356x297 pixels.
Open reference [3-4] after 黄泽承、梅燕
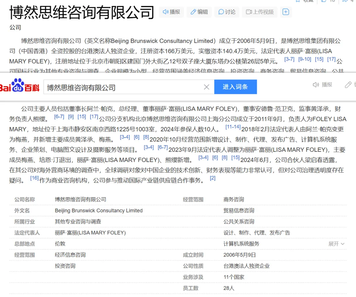[125, 137]
